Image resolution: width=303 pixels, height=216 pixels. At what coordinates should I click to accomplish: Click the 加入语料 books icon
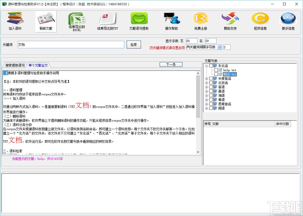pos(15,18)
